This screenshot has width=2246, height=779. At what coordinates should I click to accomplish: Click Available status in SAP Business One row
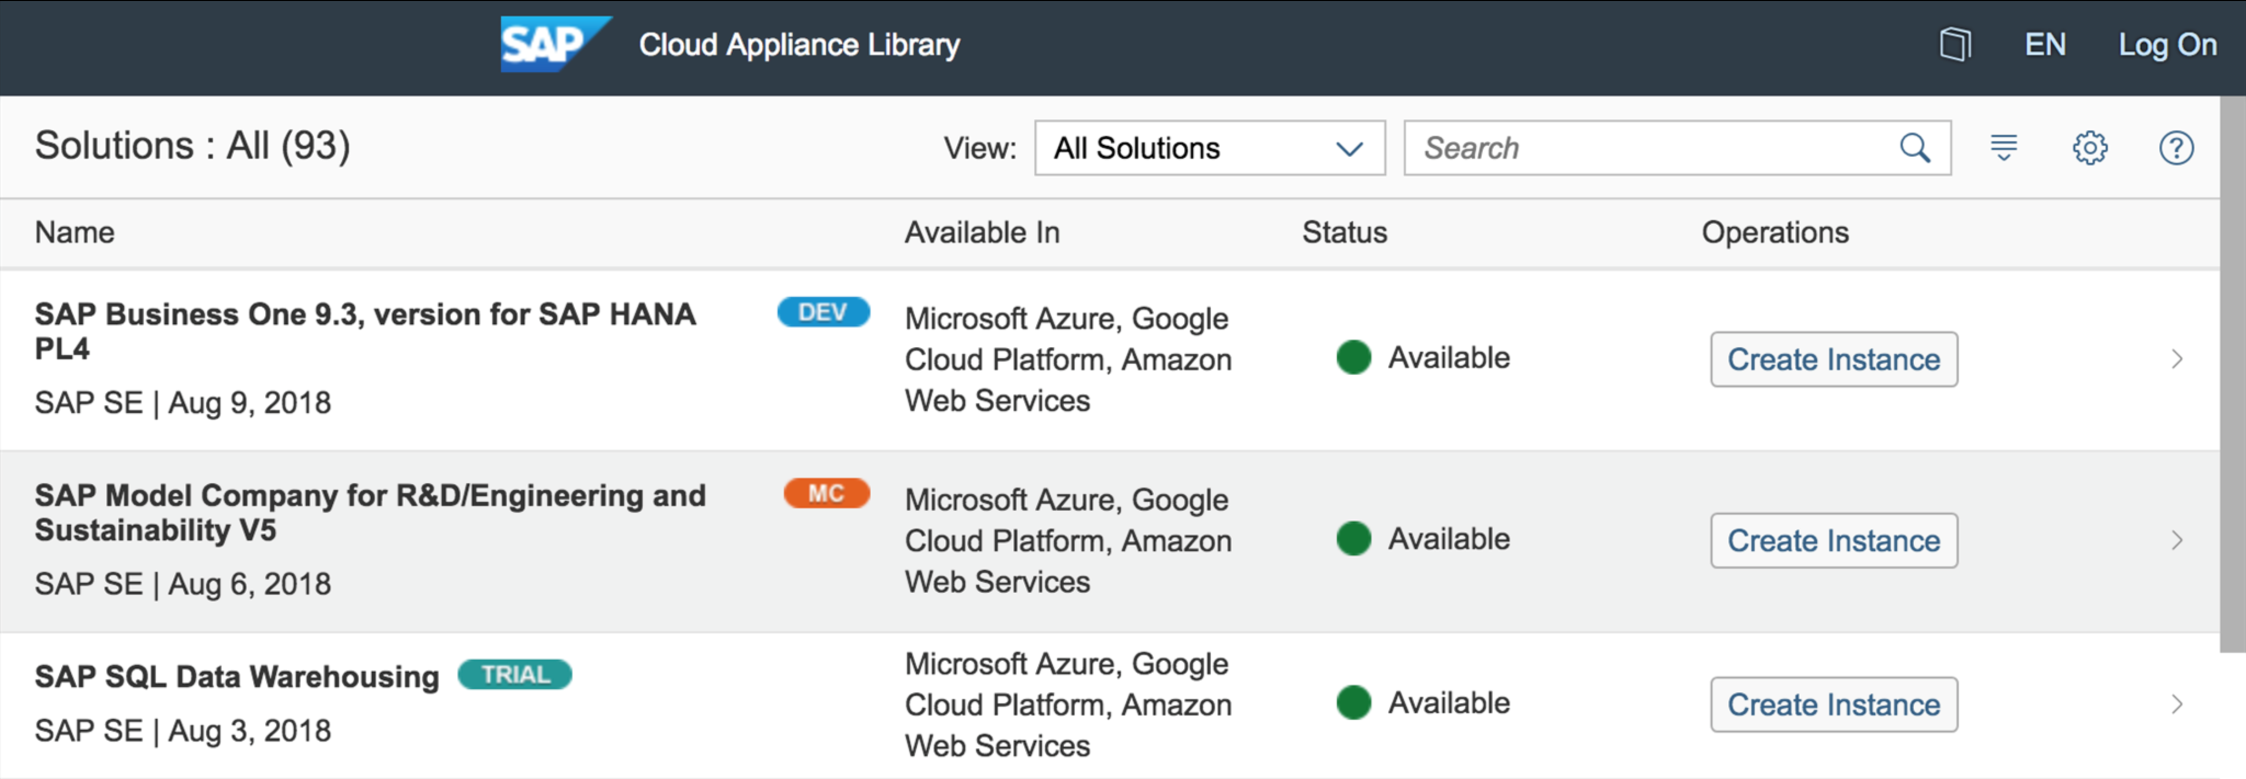pos(1423,357)
